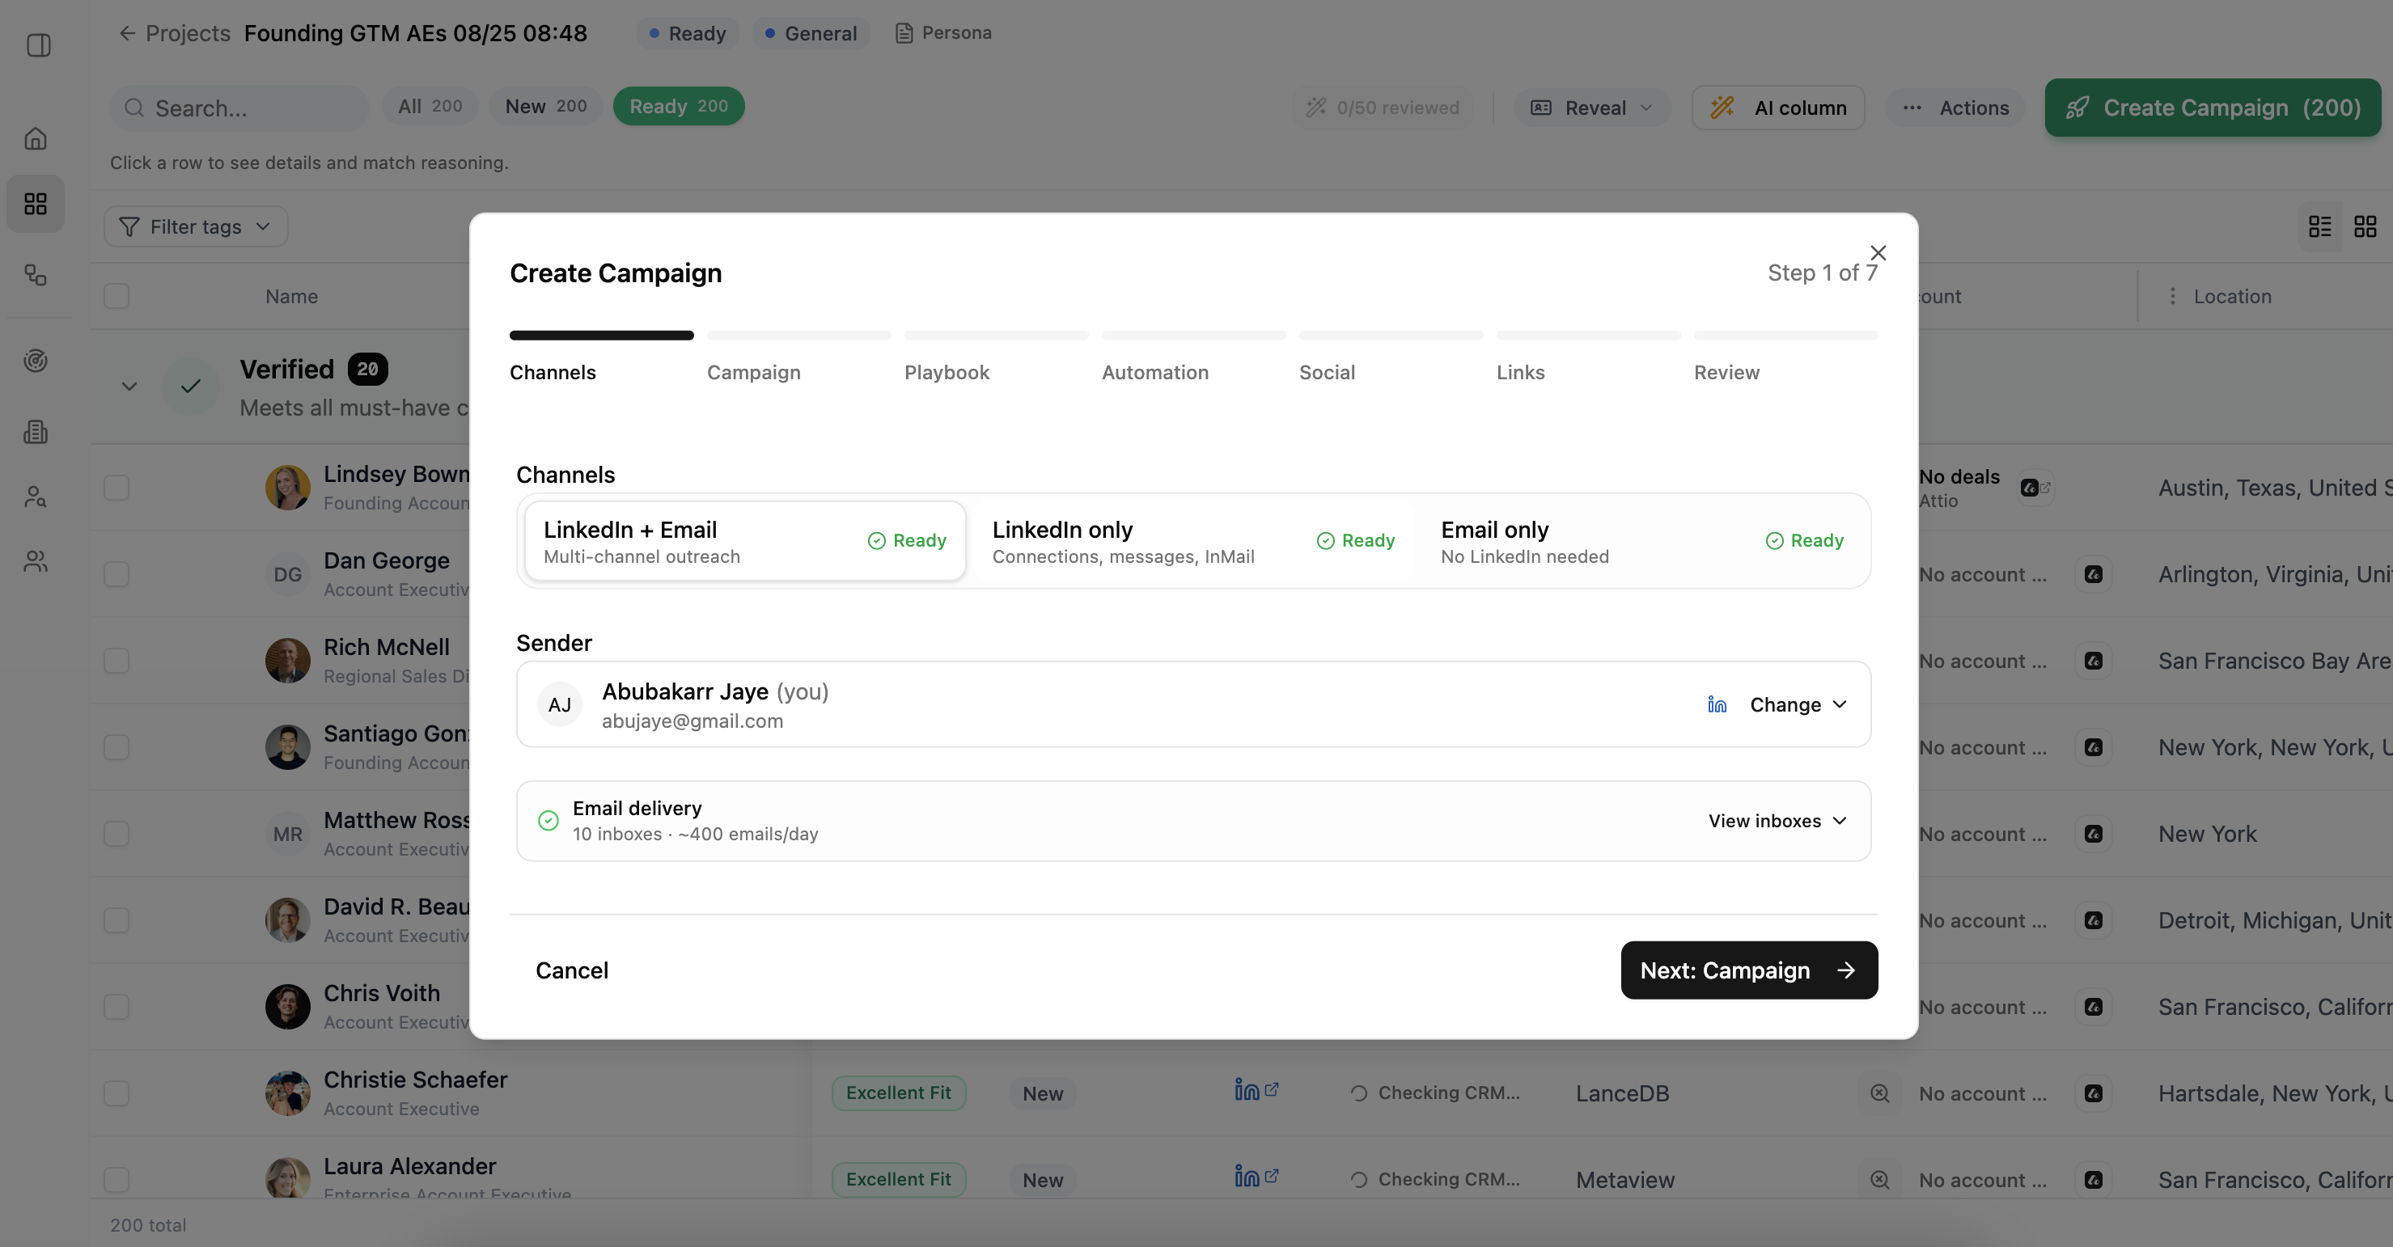Open the Change sender dropdown

pyautogui.click(x=1798, y=704)
